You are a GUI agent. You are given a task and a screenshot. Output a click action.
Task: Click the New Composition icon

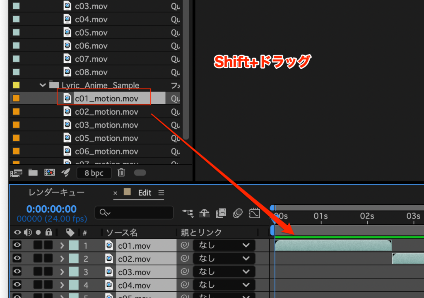(49, 173)
